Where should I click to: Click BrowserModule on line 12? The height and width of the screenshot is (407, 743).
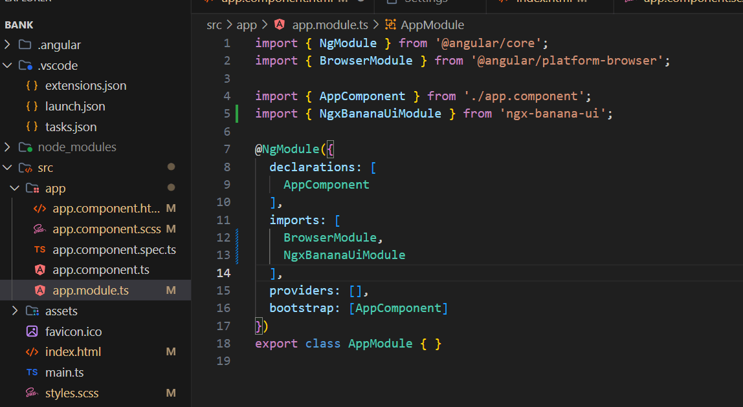point(330,238)
